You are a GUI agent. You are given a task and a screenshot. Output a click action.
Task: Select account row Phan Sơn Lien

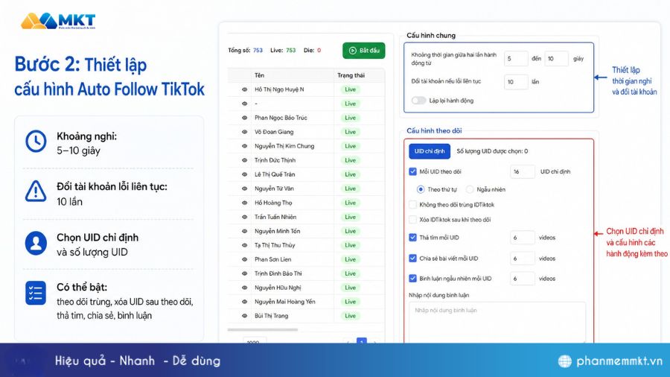306,259
